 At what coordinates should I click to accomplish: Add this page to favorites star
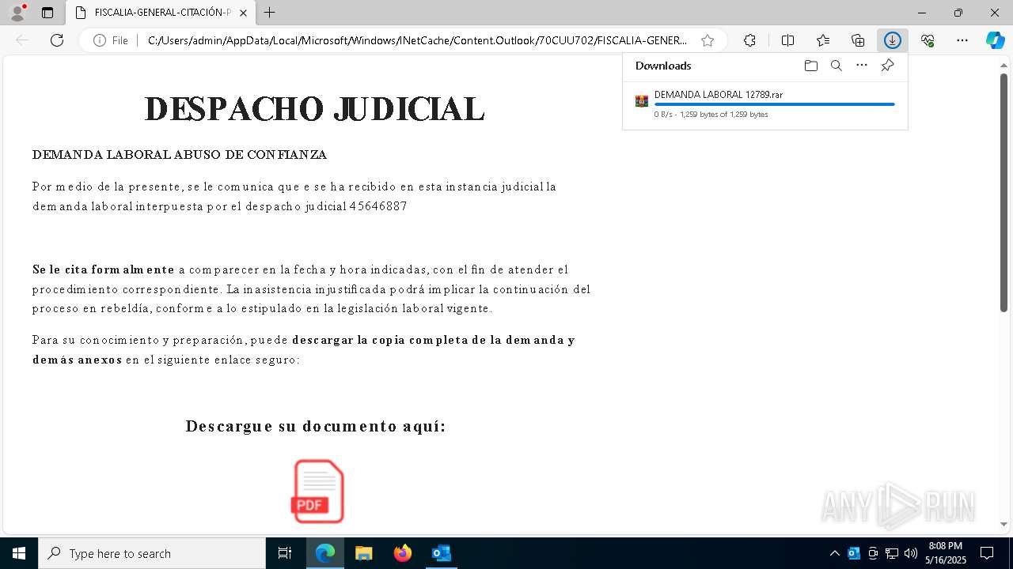coord(708,40)
